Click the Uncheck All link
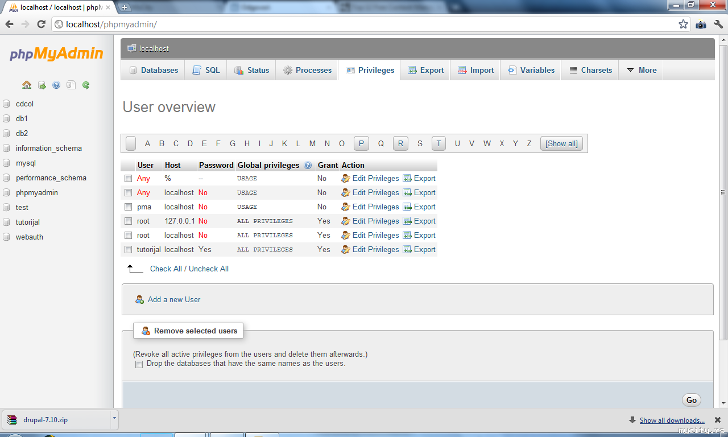Screen dimensions: 728x437 [209, 269]
